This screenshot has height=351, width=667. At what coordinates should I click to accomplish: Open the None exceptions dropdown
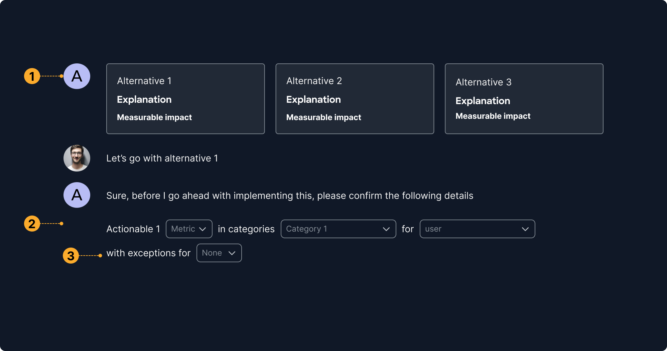219,253
